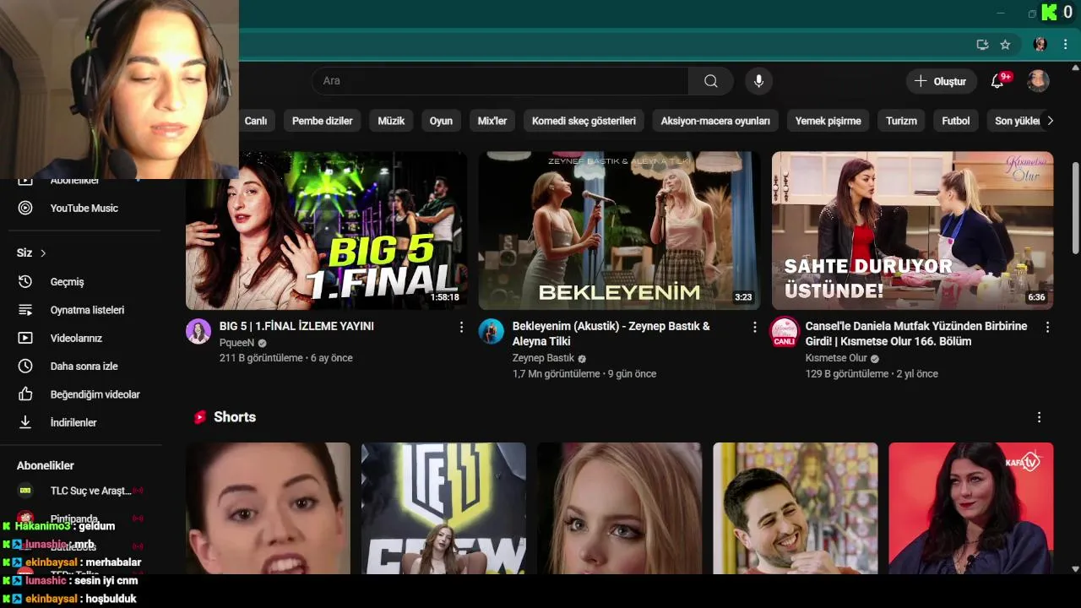Open the Short showing the CREW logo

443,508
